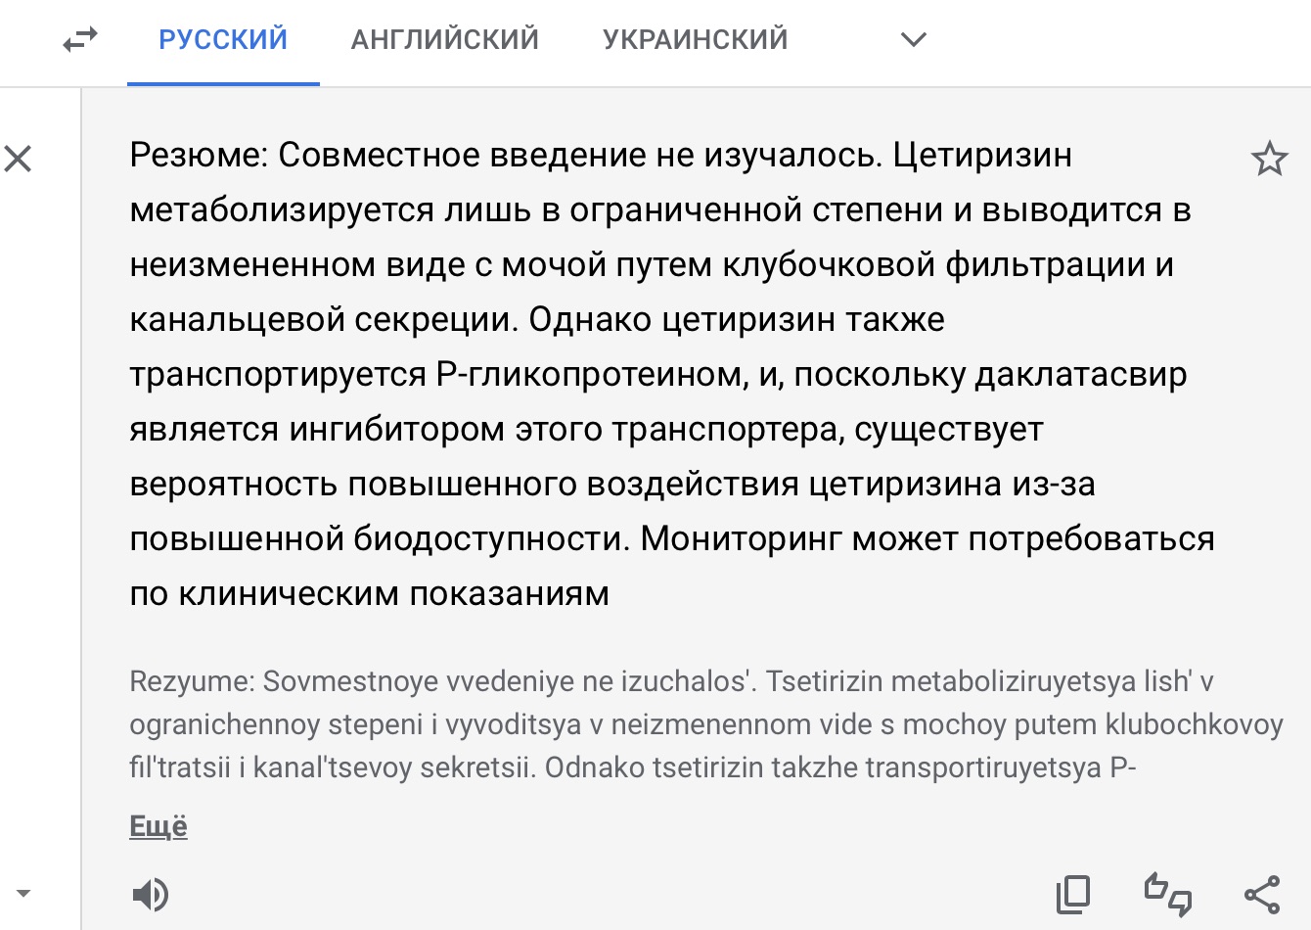The image size is (1311, 930).
Task: Expand the transliteration with Ещё
Action: pyautogui.click(x=158, y=826)
